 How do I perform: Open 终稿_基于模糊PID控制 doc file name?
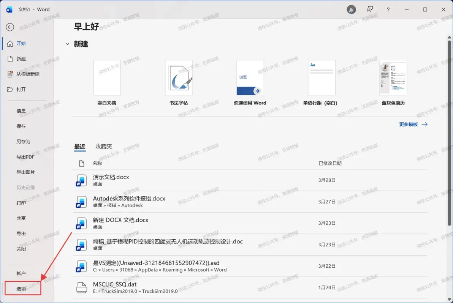tap(168, 241)
